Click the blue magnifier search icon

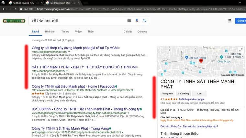click(x=144, y=20)
